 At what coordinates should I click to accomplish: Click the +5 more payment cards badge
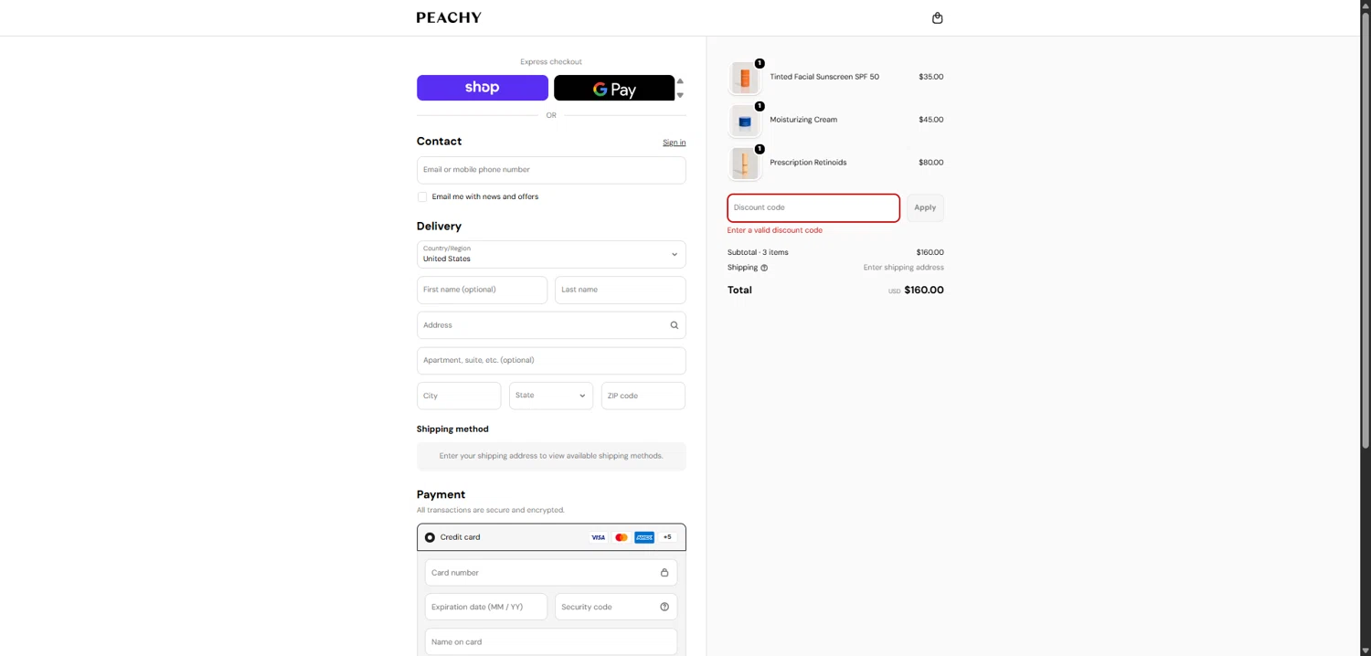667,537
